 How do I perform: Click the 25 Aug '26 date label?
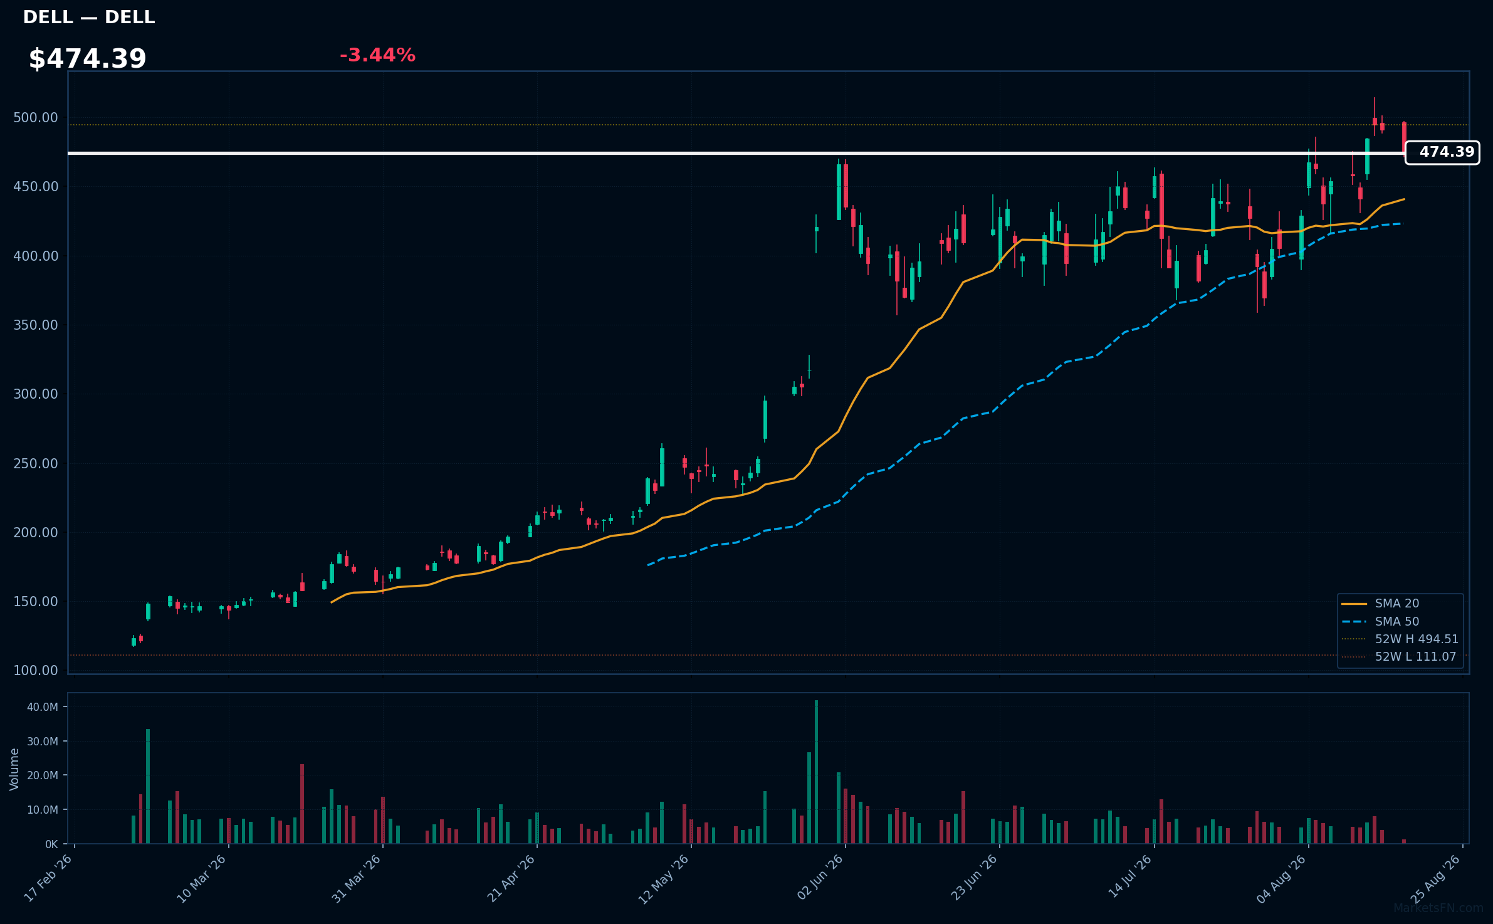tap(1435, 878)
